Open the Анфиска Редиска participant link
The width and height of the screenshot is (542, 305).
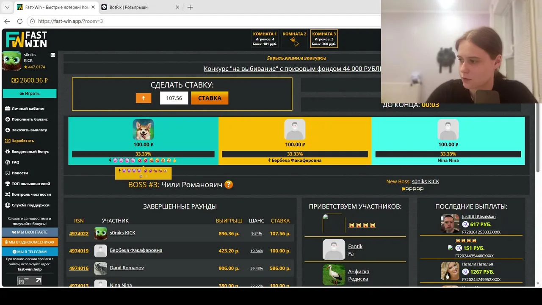(x=359, y=275)
